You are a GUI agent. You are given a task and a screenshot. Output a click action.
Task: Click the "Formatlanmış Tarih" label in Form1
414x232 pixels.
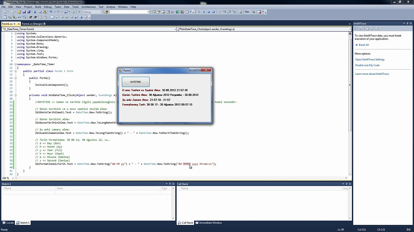click(x=134, y=104)
